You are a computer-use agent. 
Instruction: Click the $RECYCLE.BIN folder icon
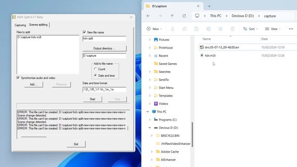pyautogui.click(x=158, y=135)
